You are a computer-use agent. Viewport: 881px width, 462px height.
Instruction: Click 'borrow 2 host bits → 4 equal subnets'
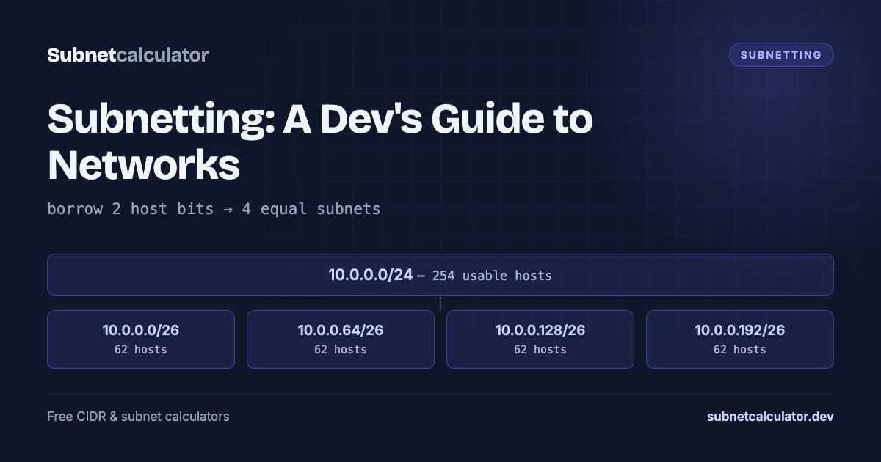click(x=214, y=209)
